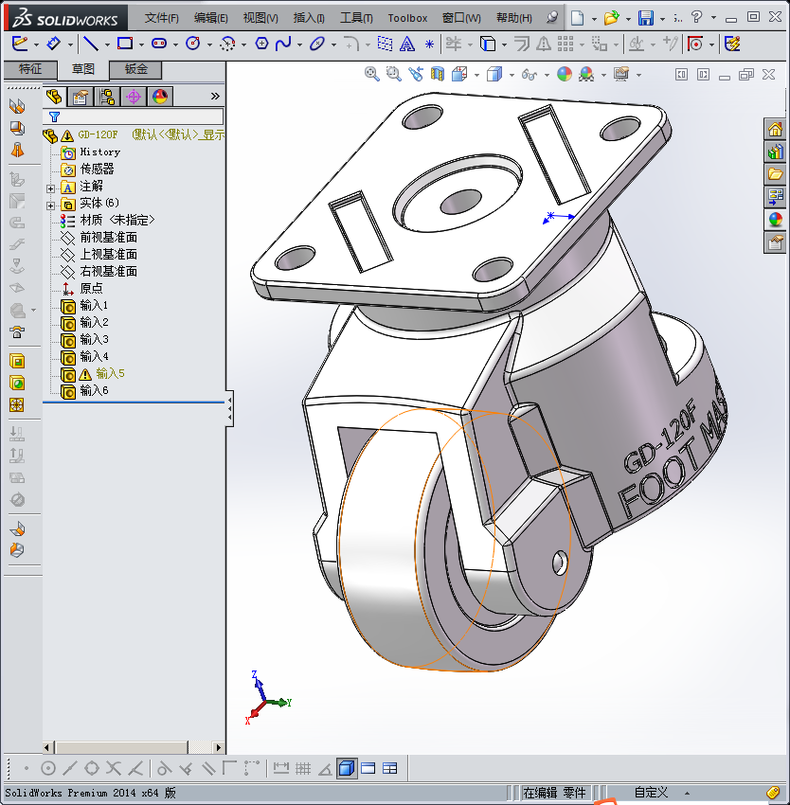
Task: Expand hidden manager tabs chevron
Action: click(215, 96)
